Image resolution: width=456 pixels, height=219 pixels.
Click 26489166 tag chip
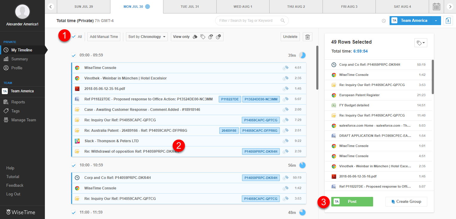[x=229, y=131]
